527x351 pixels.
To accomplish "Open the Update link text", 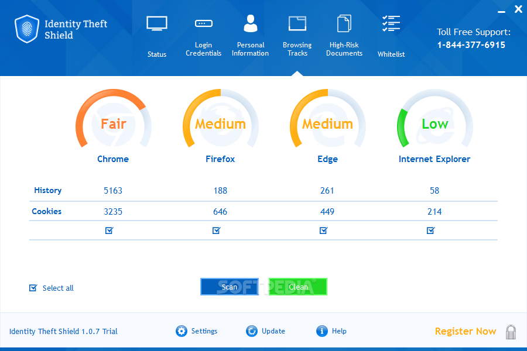I will [273, 331].
